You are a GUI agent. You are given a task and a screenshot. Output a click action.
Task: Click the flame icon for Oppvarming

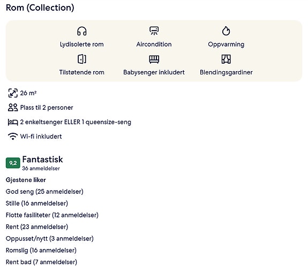point(226,31)
